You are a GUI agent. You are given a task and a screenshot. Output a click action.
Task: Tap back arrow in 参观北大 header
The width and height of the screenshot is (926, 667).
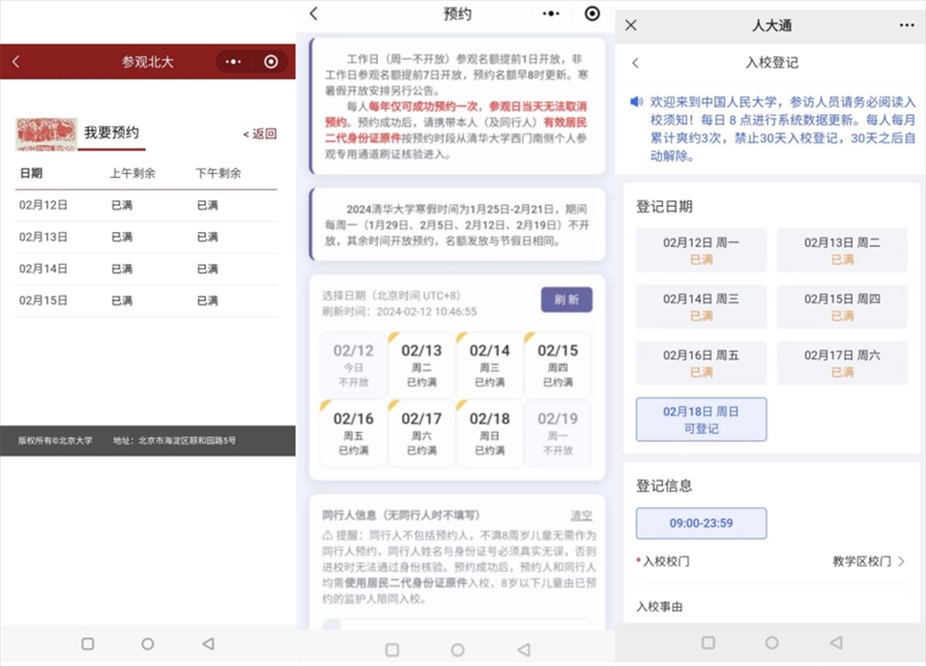(16, 62)
